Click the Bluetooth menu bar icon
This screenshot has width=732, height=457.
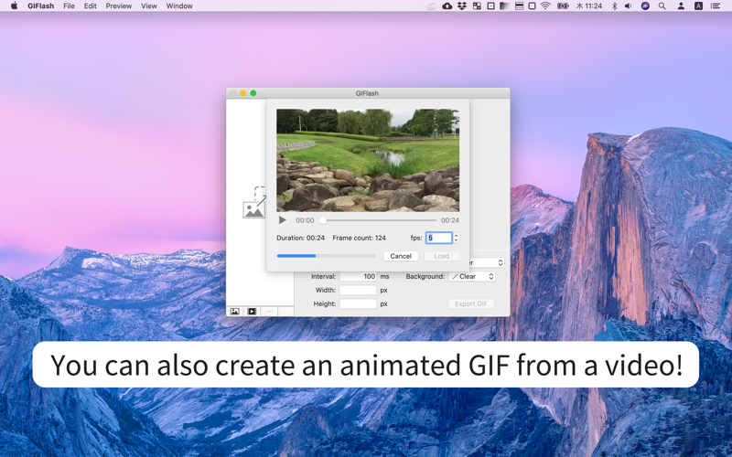click(x=614, y=6)
